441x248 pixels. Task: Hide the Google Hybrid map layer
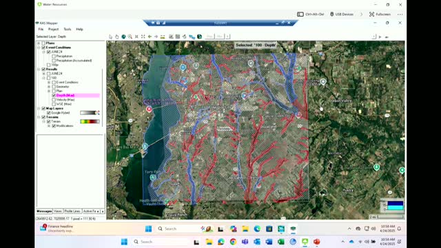click(x=49, y=113)
